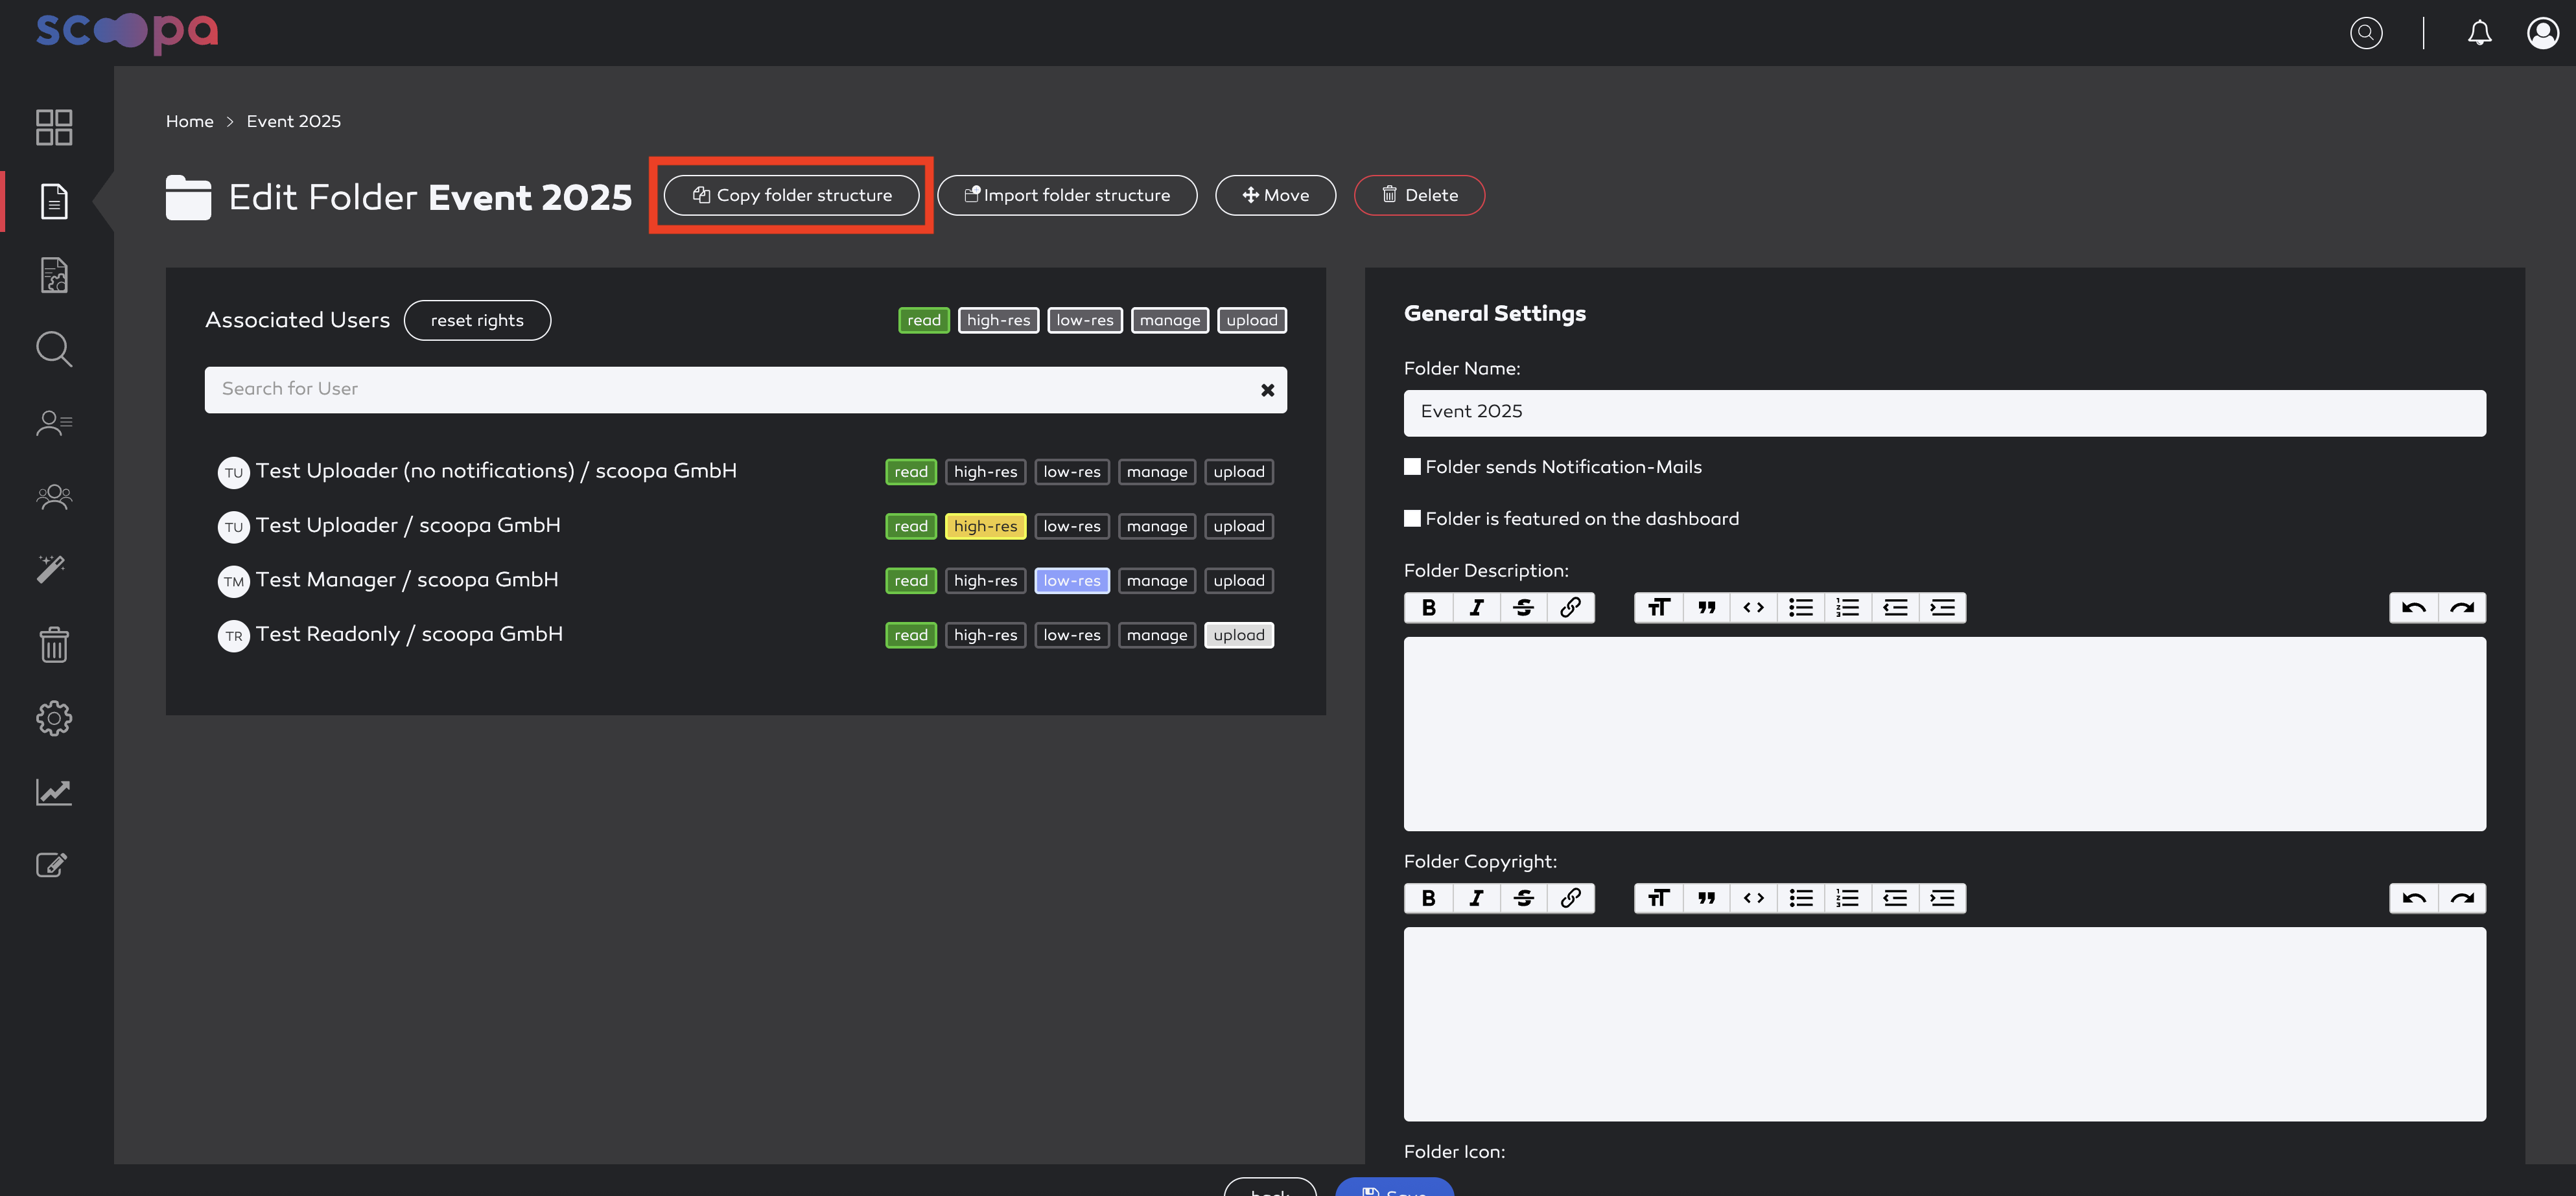Open the statistics chart icon in sidebar
This screenshot has width=2576, height=1196.
[54, 791]
